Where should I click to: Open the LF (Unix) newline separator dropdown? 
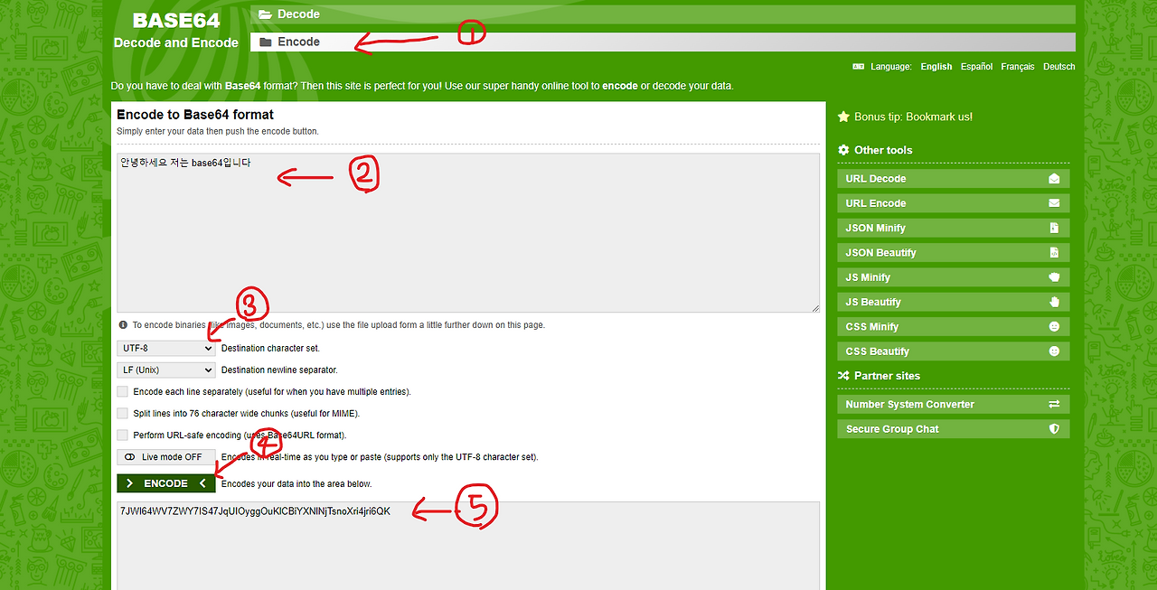(x=166, y=370)
